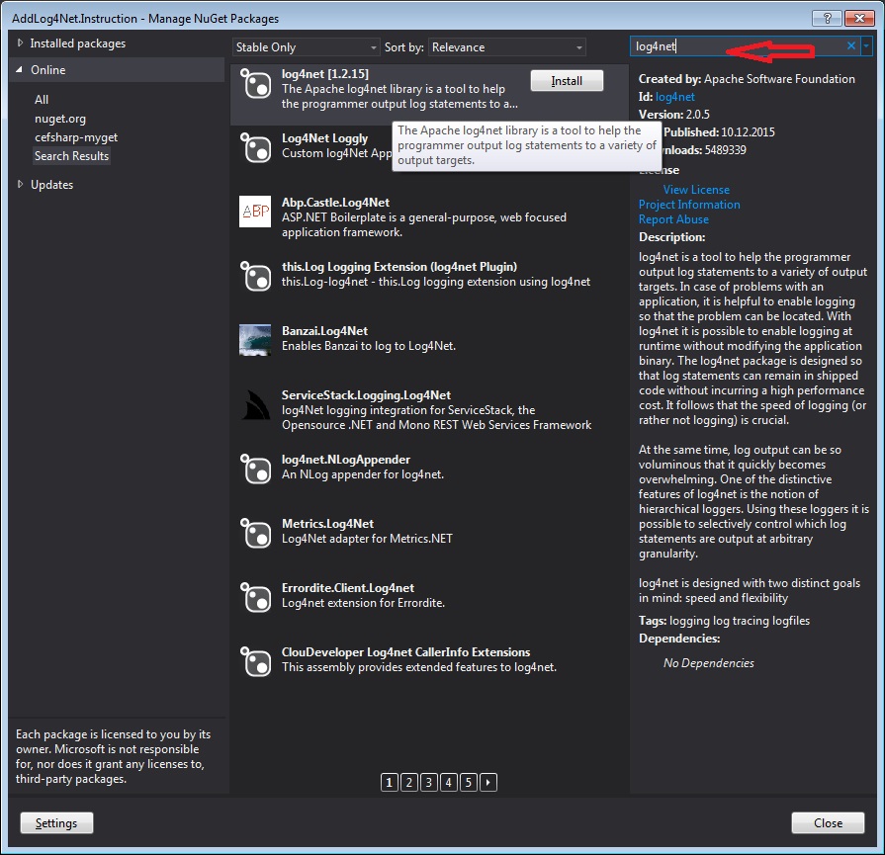Select the cefsharp-myget package source
Screen dimensions: 885x855
pyautogui.click(x=76, y=137)
